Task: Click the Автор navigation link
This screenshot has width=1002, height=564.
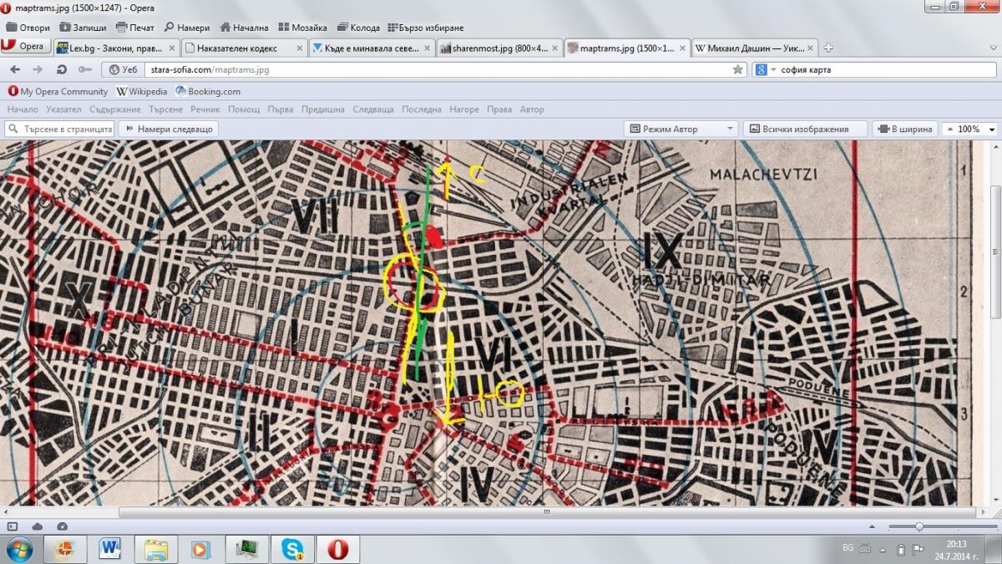Action: pyautogui.click(x=532, y=109)
